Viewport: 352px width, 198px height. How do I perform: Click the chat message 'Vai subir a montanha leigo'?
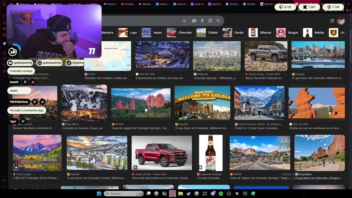tap(27, 110)
